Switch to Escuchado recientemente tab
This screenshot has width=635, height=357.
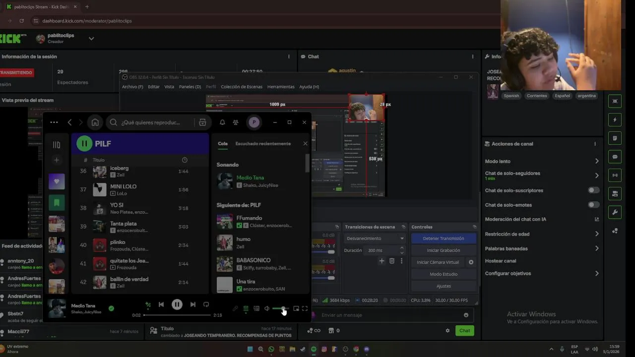pyautogui.click(x=263, y=144)
